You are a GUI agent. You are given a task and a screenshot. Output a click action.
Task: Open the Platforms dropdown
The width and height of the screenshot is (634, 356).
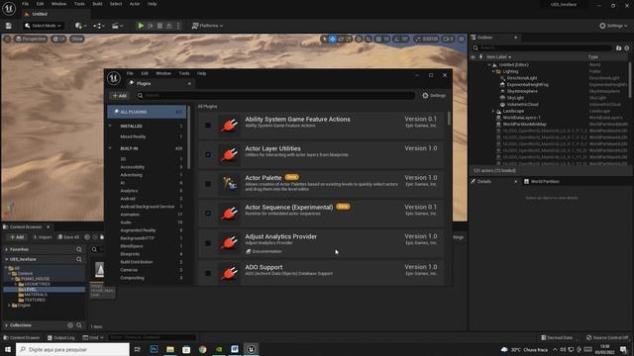click(x=207, y=26)
